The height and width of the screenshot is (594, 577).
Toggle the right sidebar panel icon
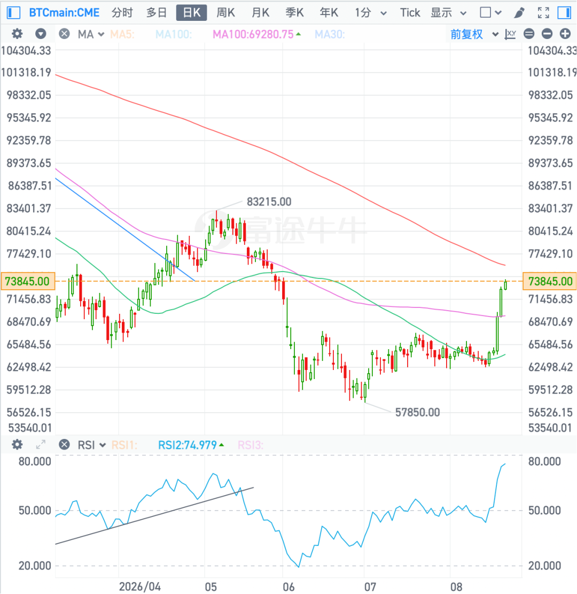[x=564, y=12]
